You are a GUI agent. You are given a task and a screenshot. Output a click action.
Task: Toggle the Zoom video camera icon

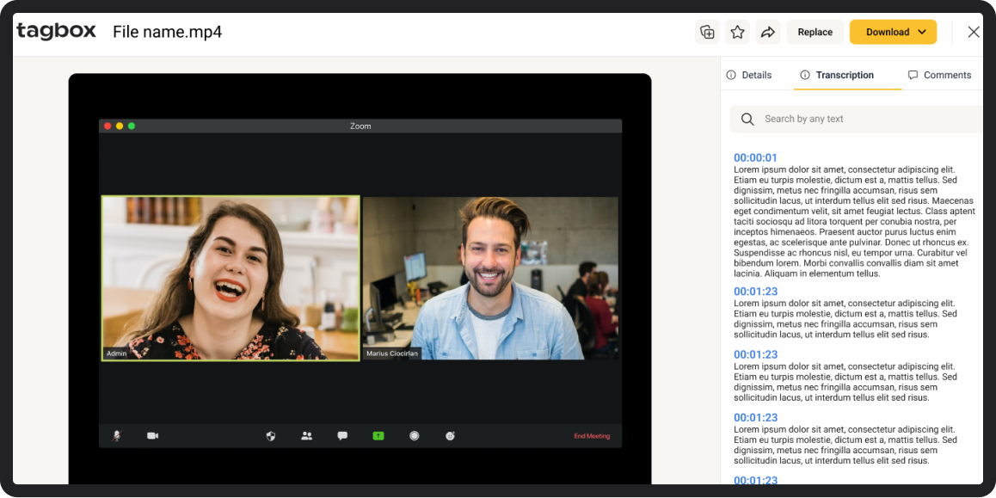coord(152,436)
